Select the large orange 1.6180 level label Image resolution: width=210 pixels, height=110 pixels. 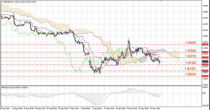click(x=190, y=63)
